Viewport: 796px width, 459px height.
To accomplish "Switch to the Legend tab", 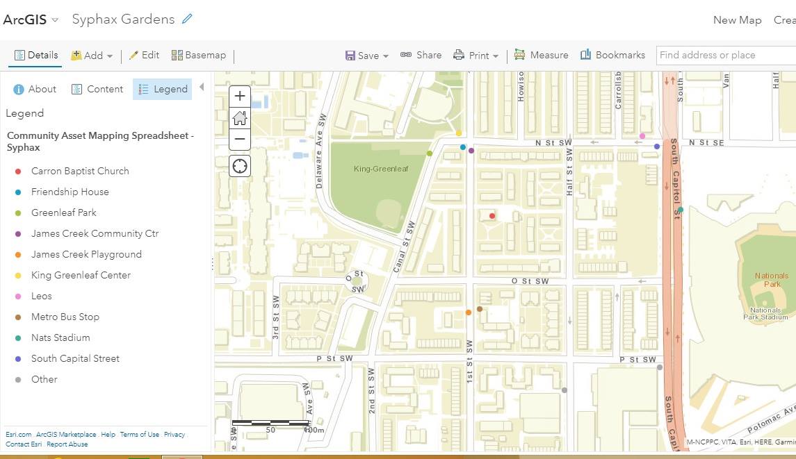I will point(163,90).
